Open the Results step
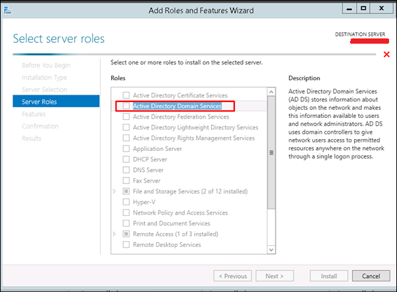The height and width of the screenshot is (292, 397). [31, 138]
